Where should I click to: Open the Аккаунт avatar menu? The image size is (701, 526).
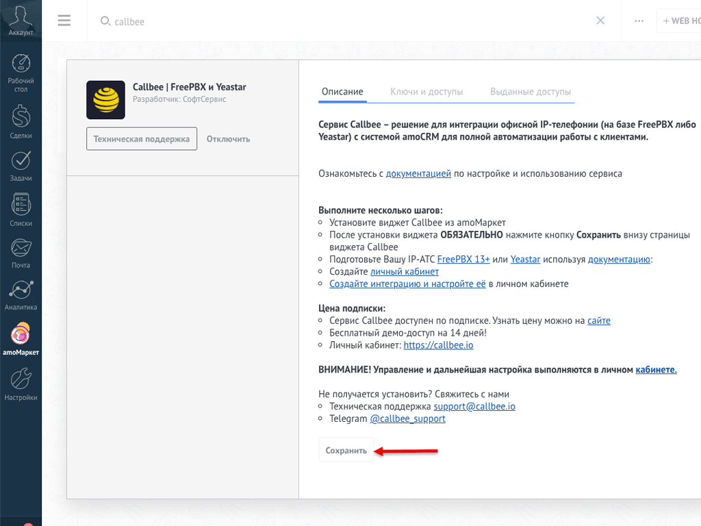pos(21,19)
